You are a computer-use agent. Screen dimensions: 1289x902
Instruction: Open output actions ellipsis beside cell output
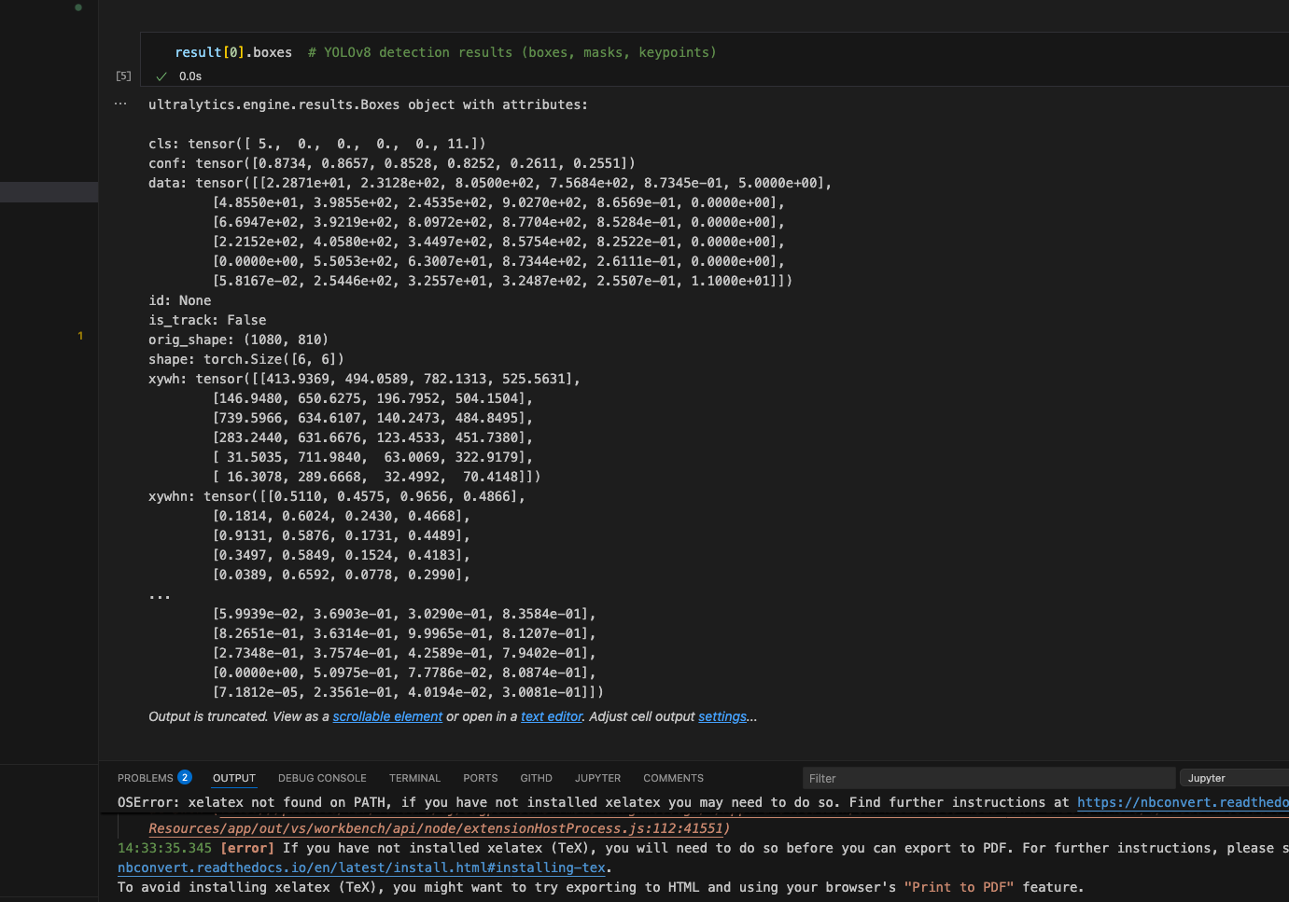(120, 104)
